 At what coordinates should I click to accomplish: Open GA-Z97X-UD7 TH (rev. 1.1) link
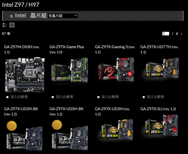tap(159, 49)
